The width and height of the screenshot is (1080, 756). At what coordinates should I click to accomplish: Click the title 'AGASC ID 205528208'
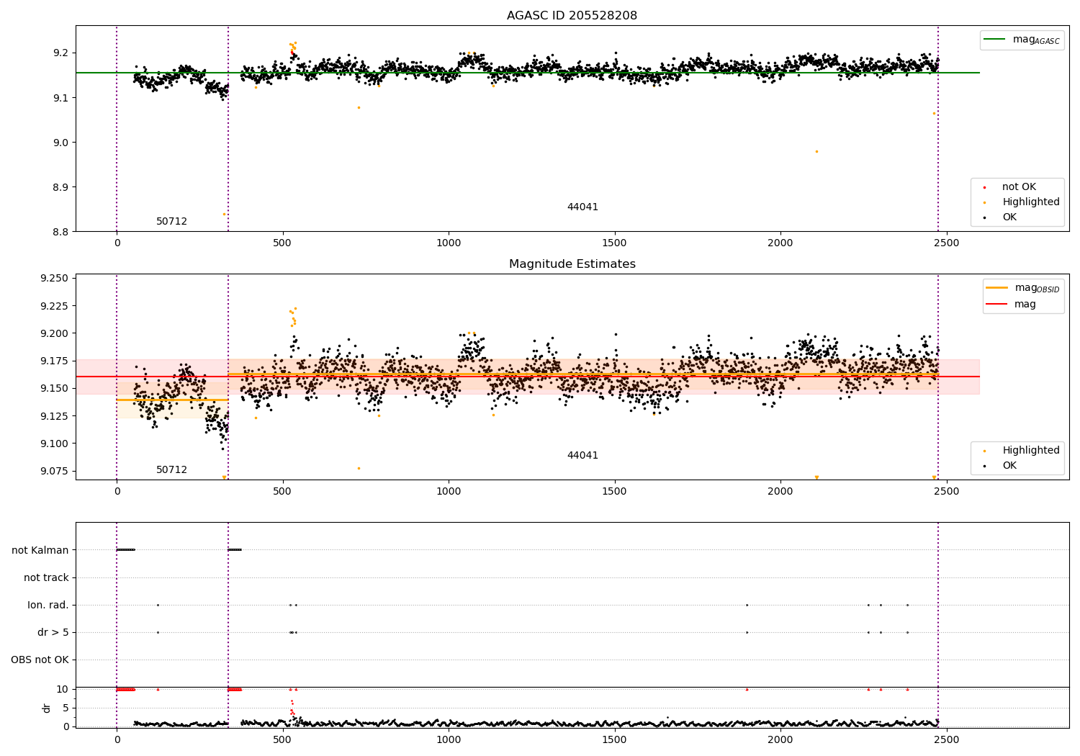pos(572,16)
